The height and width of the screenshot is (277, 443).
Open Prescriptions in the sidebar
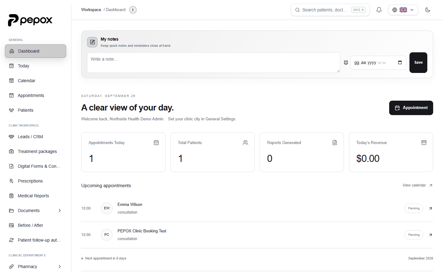pyautogui.click(x=36, y=181)
